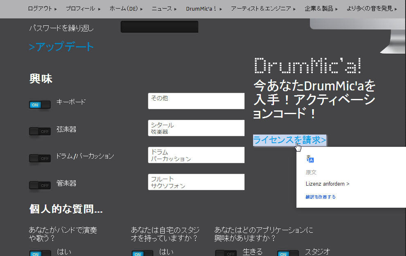Viewport: 406px width, 256px height.
Task: Open the プロフィール menu item
Action: [81, 9]
